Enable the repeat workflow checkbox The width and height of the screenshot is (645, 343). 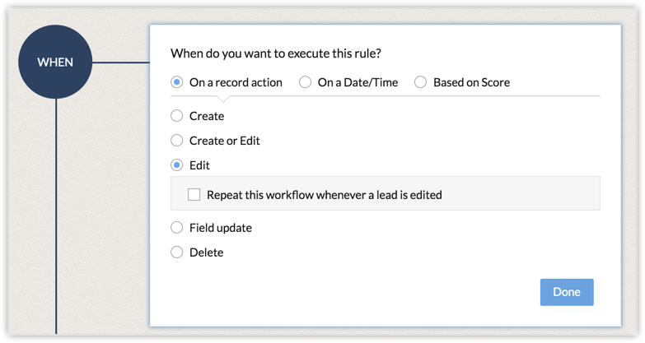[194, 195]
